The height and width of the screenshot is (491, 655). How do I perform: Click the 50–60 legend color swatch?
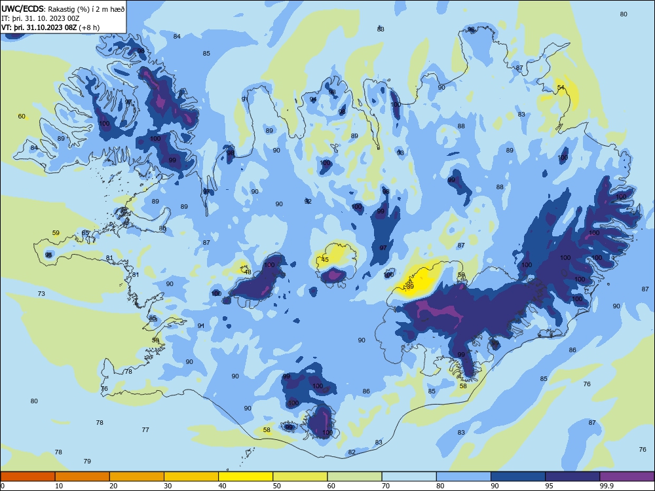pyautogui.click(x=300, y=477)
